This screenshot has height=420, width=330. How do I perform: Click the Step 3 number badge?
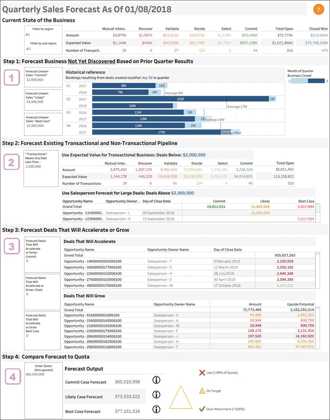click(x=12, y=246)
